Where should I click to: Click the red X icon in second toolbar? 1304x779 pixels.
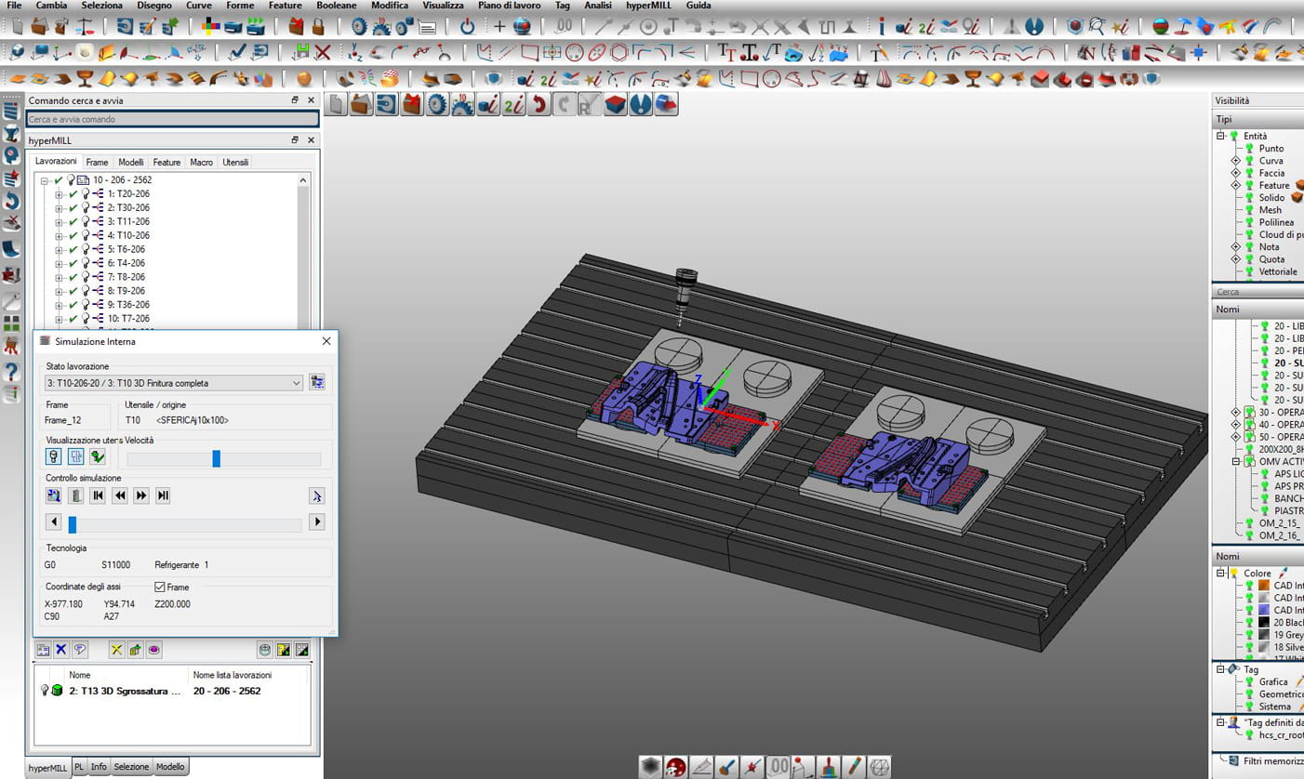(x=323, y=52)
